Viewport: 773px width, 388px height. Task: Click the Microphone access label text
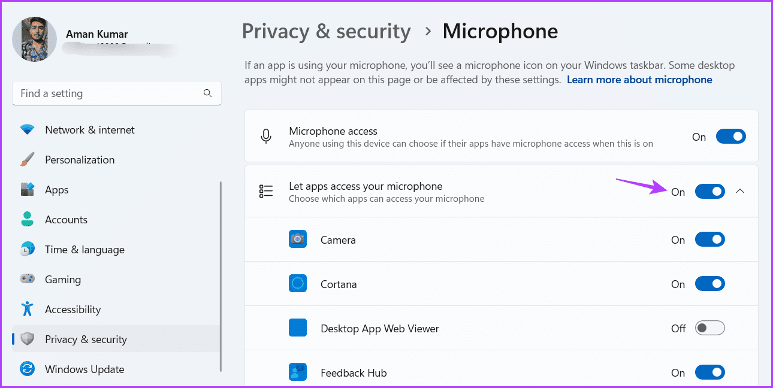333,131
